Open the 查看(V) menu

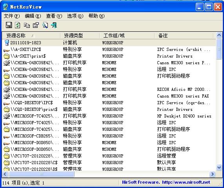(x=54, y=16)
